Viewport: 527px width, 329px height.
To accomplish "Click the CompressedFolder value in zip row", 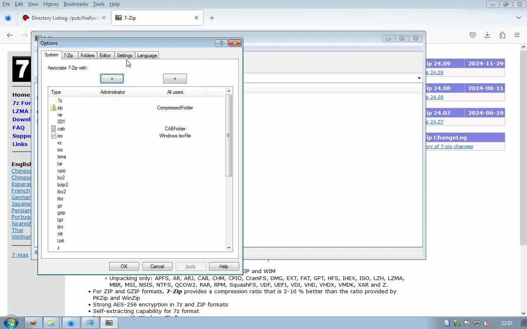I will [175, 108].
